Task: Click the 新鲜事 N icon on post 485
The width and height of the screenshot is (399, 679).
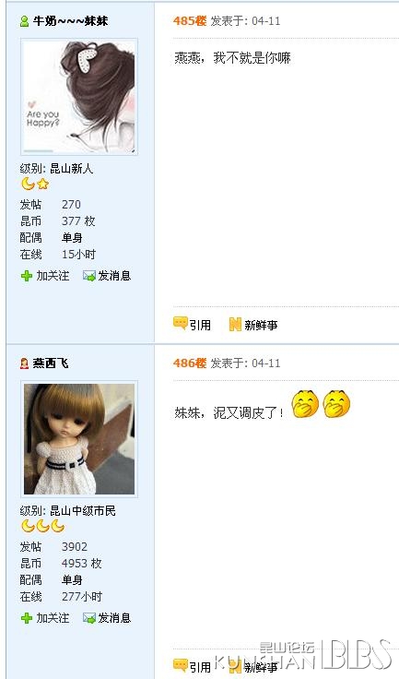Action: tap(235, 325)
